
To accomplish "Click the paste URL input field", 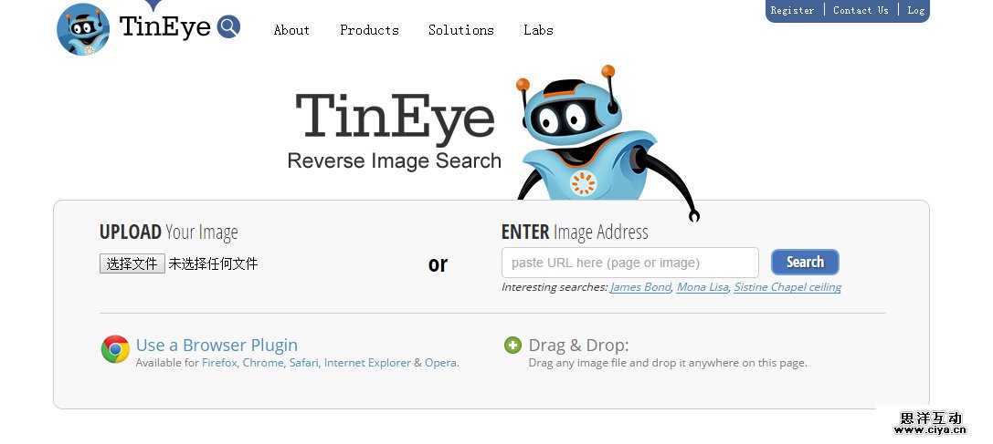I will pyautogui.click(x=630, y=263).
